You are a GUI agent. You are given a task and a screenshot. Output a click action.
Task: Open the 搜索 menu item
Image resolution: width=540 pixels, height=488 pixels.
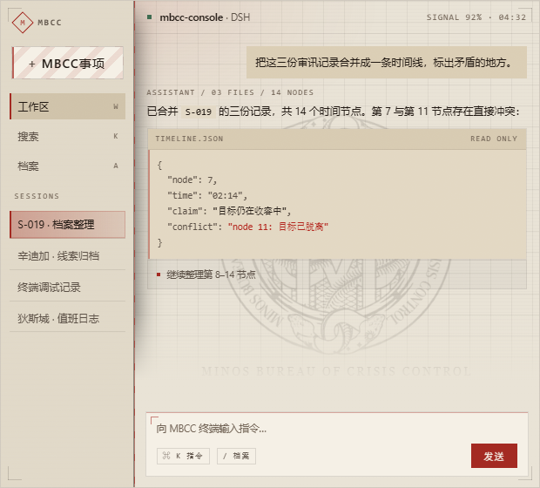(68, 136)
